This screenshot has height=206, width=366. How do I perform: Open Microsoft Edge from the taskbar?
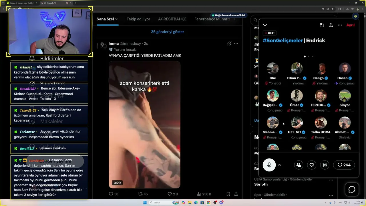point(196,203)
